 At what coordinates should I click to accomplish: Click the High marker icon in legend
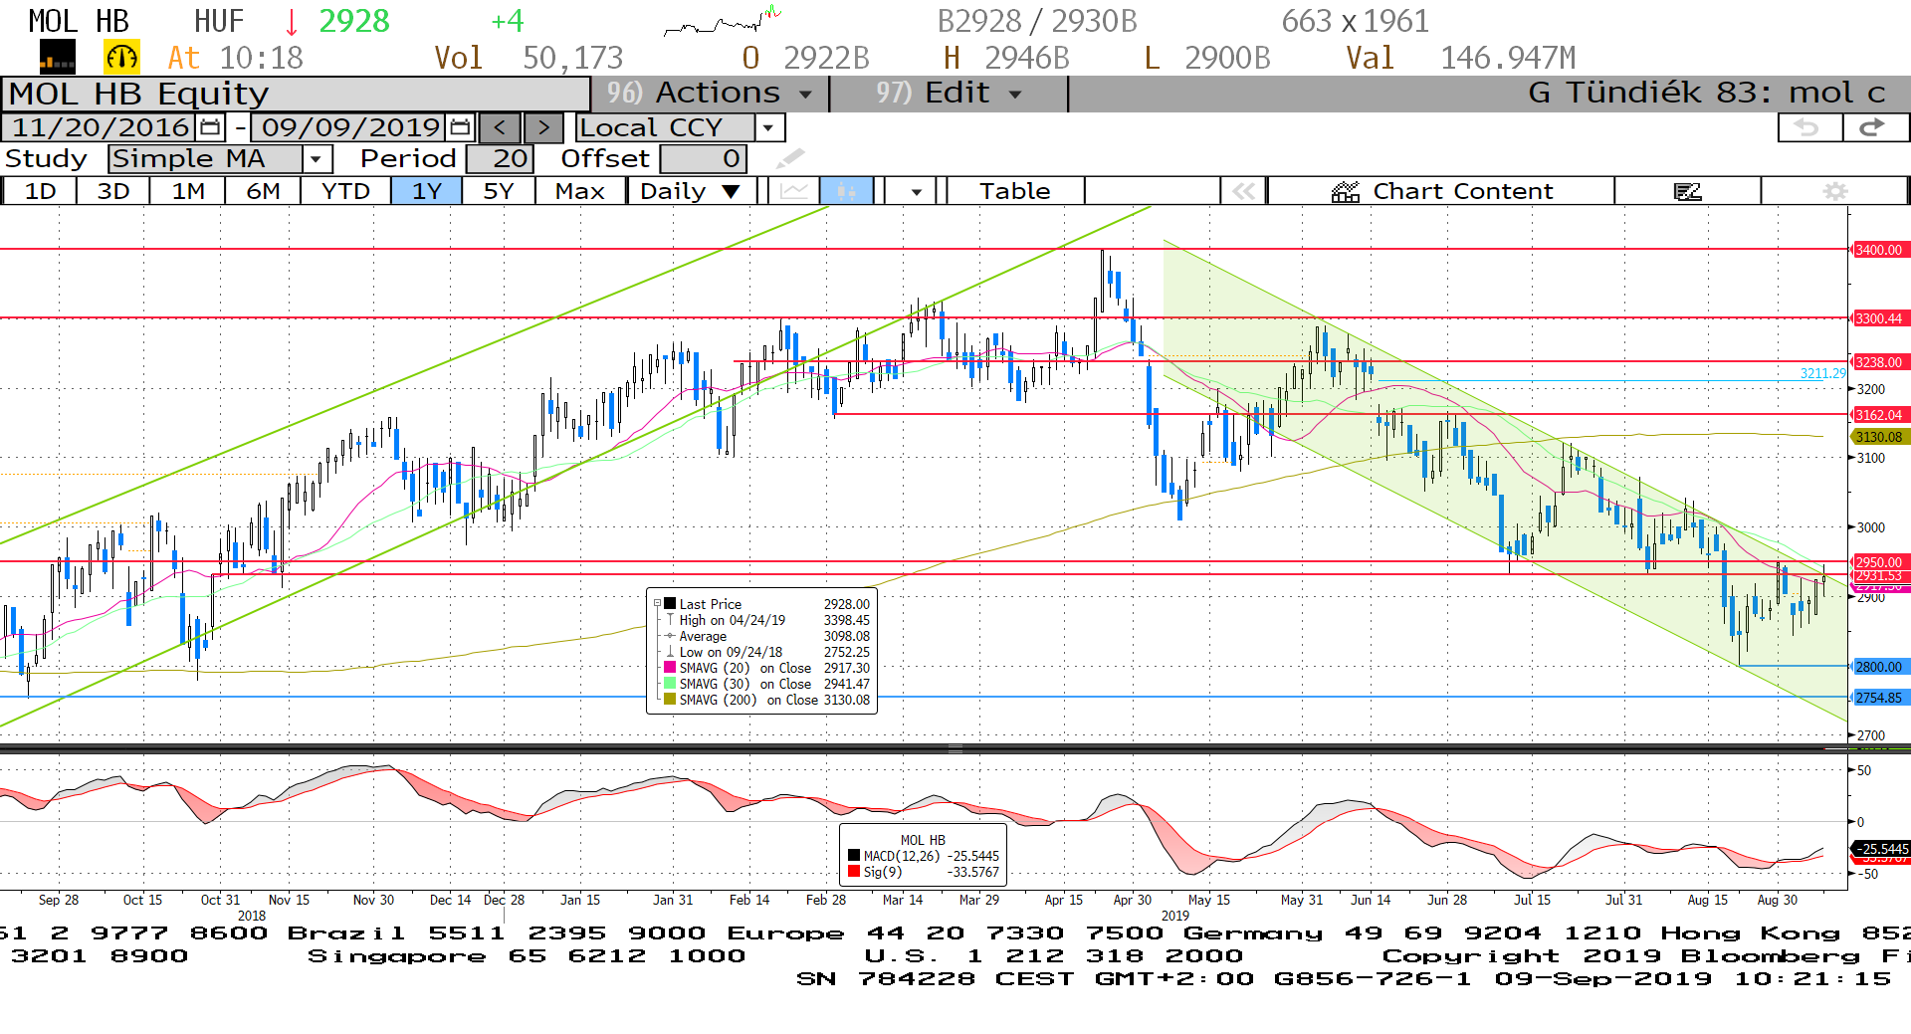coord(670,620)
